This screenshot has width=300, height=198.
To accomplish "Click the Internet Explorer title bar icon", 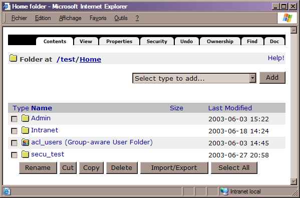I will pos(7,7).
